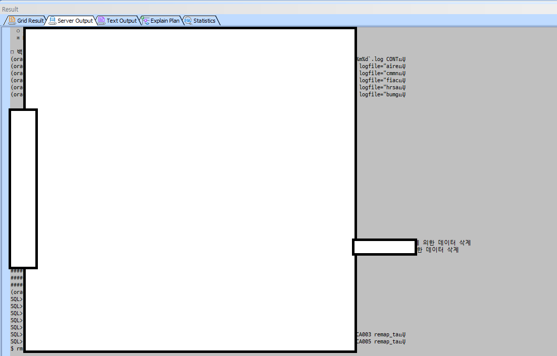Viewport: 557px width, 356px height.
Task: Click the Explain Plan tree icon
Action: point(145,21)
